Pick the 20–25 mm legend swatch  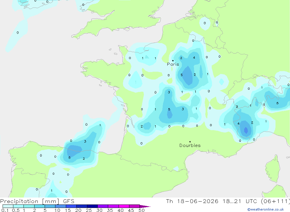click(82, 206)
